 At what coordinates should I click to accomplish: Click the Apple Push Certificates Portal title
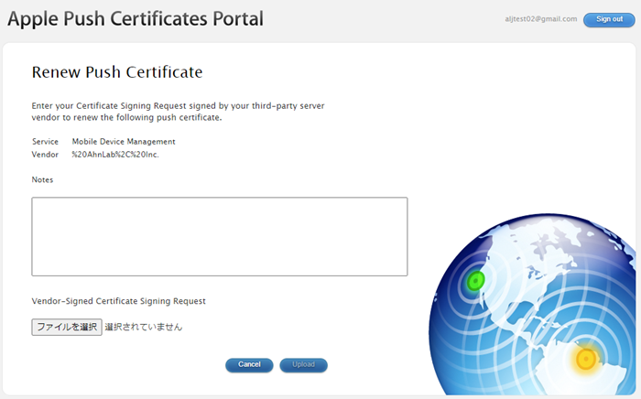click(x=136, y=19)
